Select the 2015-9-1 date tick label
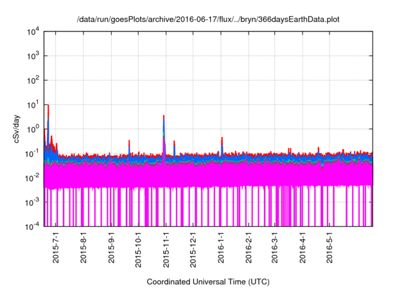 click(112, 248)
